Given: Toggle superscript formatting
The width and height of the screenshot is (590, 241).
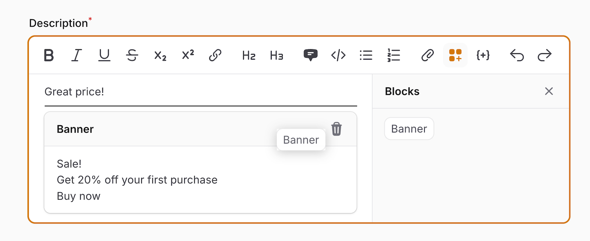Looking at the screenshot, I should point(188,55).
